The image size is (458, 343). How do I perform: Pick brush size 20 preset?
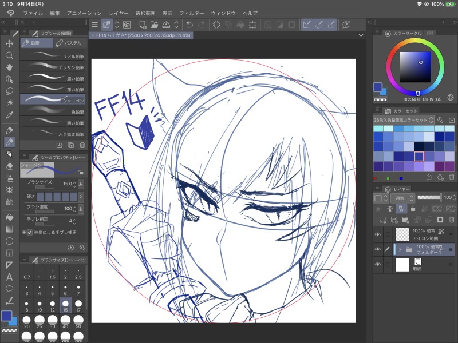coord(27,322)
